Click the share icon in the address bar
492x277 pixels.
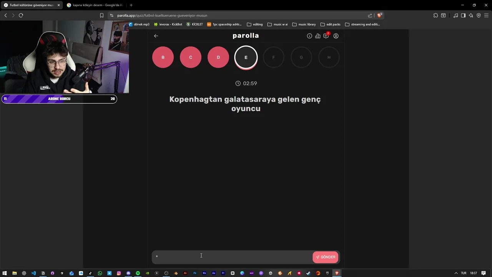pyautogui.click(x=370, y=15)
